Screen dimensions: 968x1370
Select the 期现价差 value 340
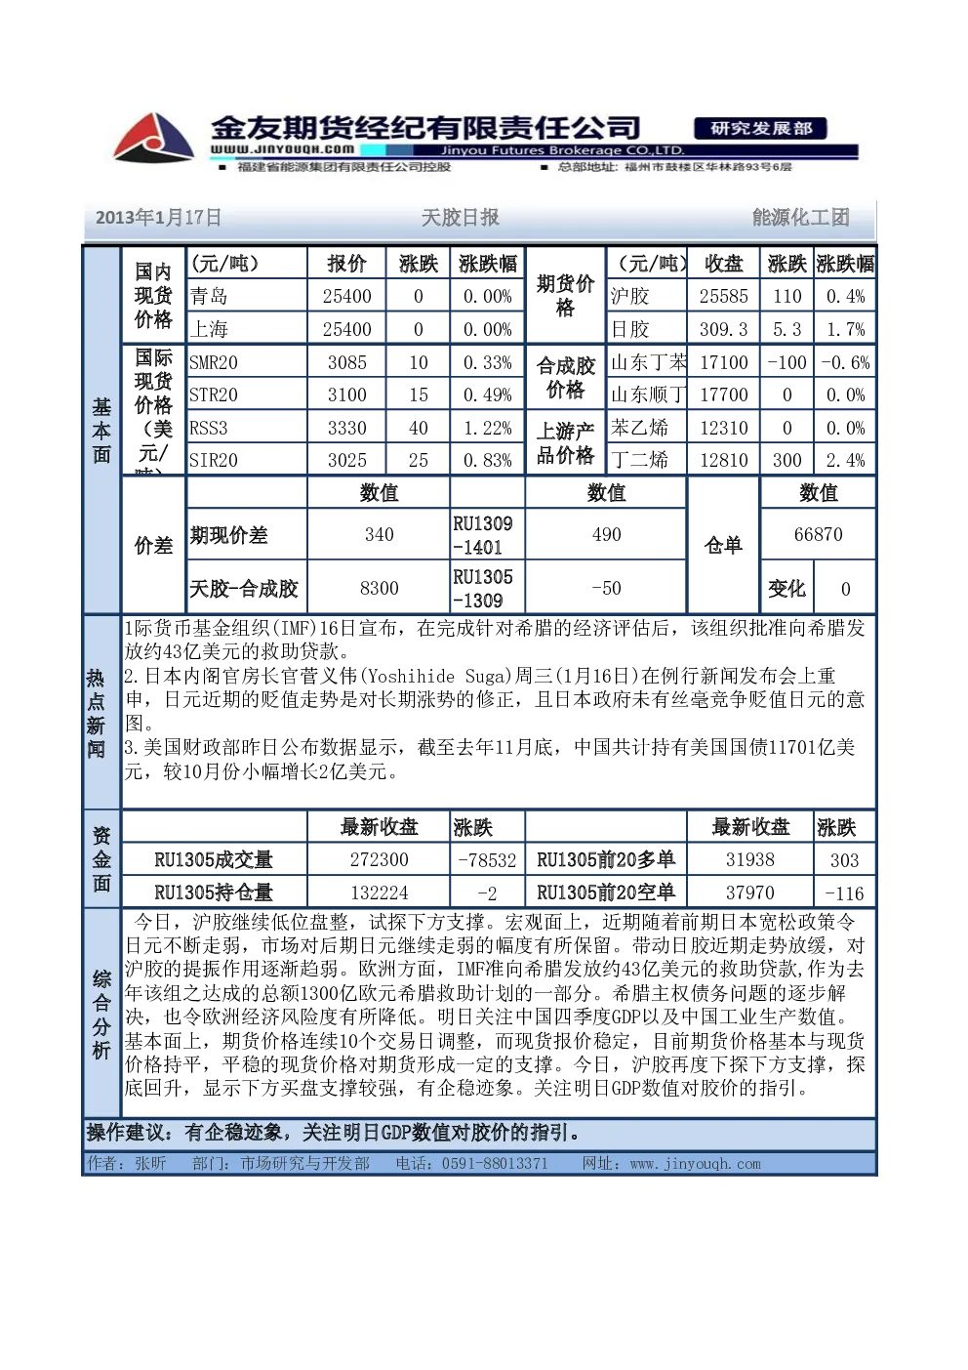tap(379, 534)
